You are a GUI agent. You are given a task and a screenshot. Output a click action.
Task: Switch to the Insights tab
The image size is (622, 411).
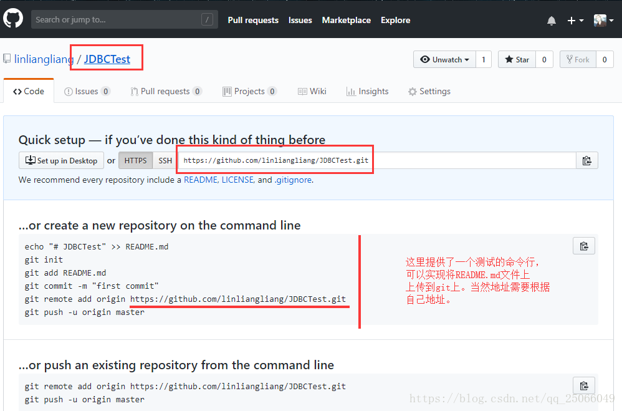367,91
